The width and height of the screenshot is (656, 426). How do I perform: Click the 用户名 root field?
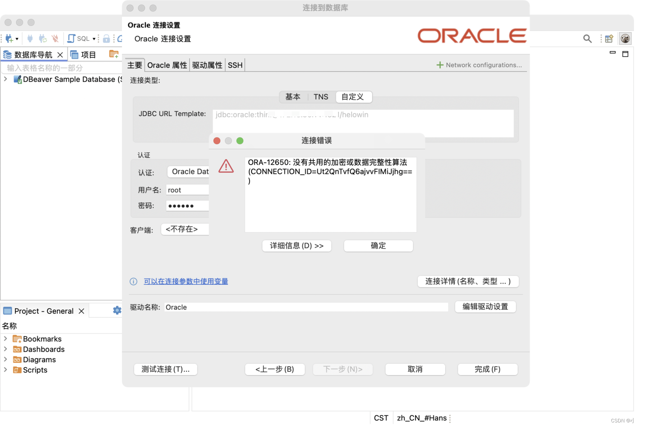(188, 190)
